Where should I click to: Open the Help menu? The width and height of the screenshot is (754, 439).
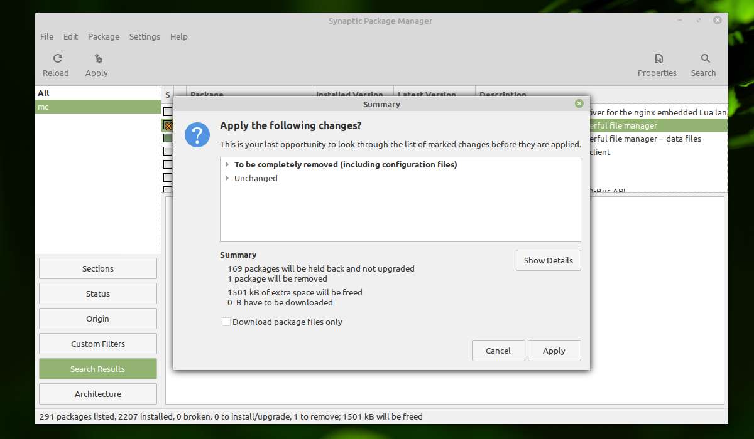click(179, 36)
